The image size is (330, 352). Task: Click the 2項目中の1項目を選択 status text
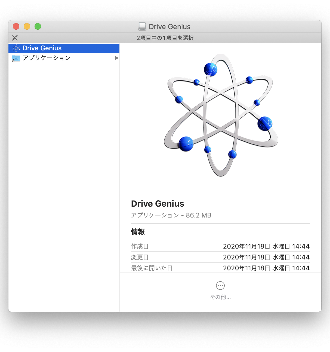165,38
